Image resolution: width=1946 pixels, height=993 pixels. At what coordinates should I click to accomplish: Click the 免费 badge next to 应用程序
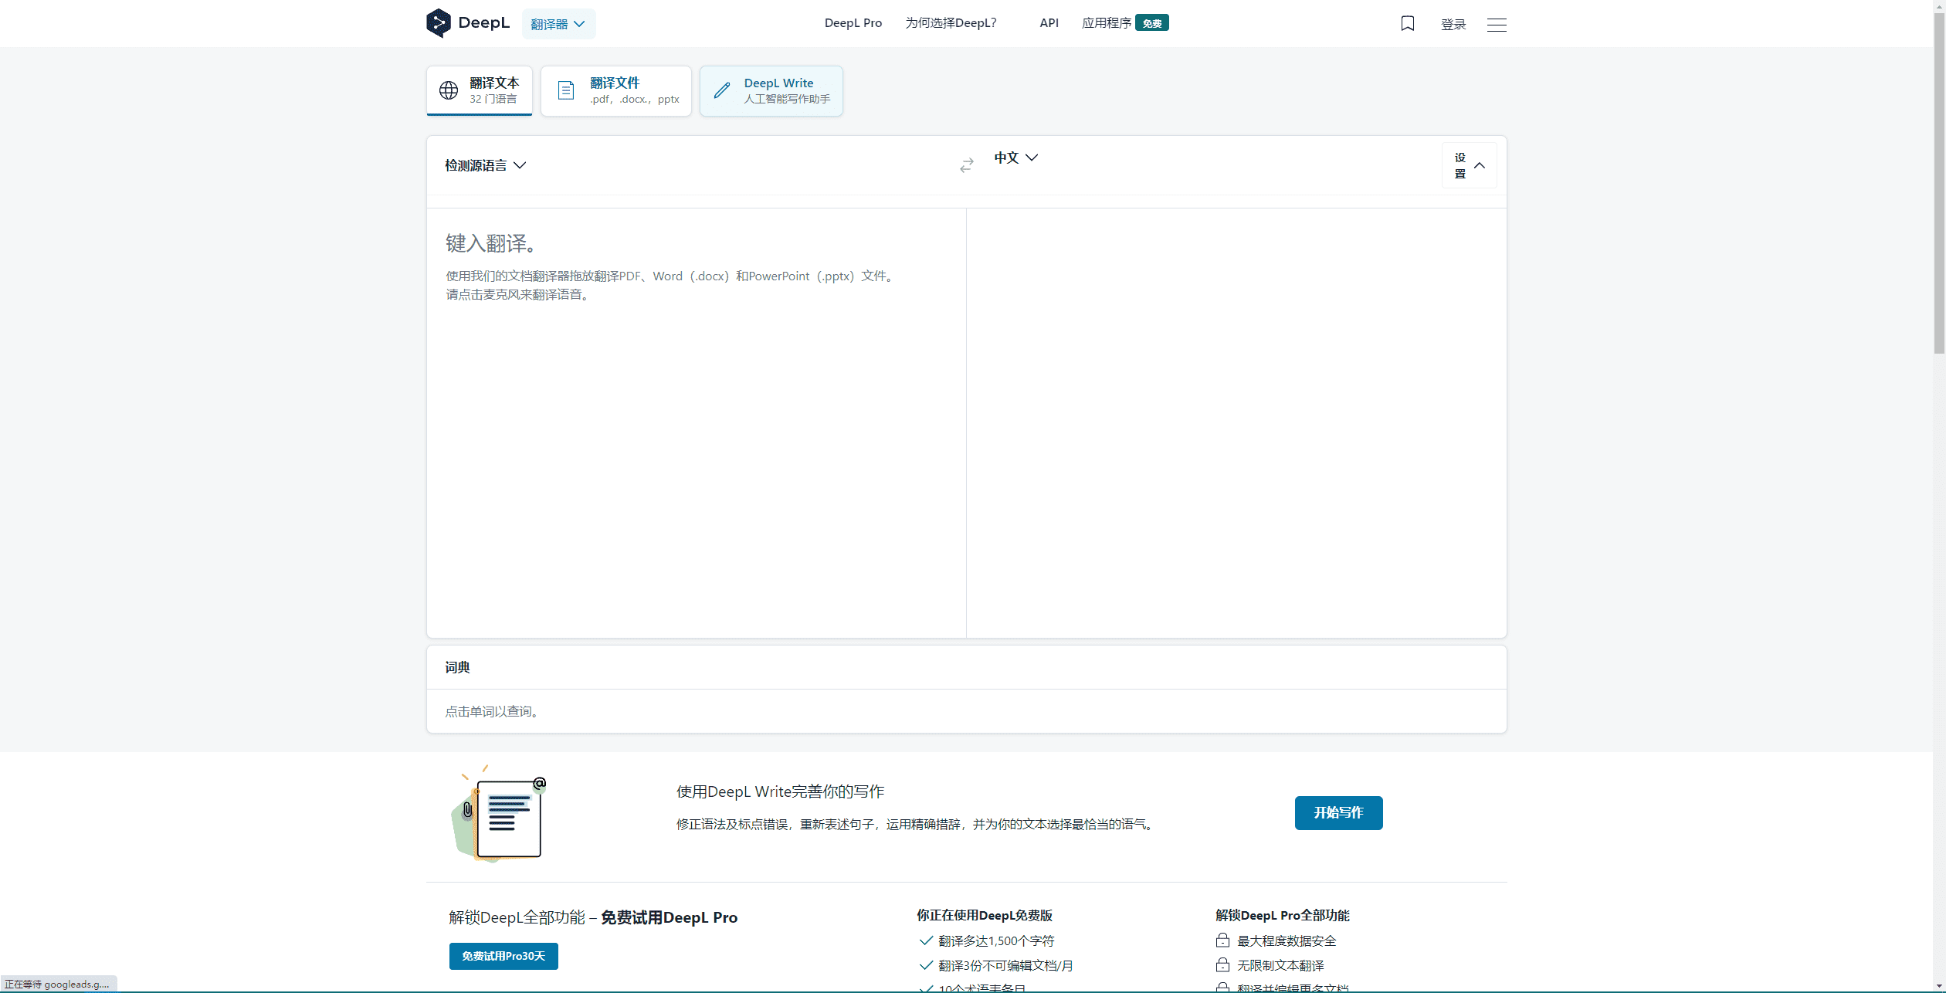point(1152,23)
